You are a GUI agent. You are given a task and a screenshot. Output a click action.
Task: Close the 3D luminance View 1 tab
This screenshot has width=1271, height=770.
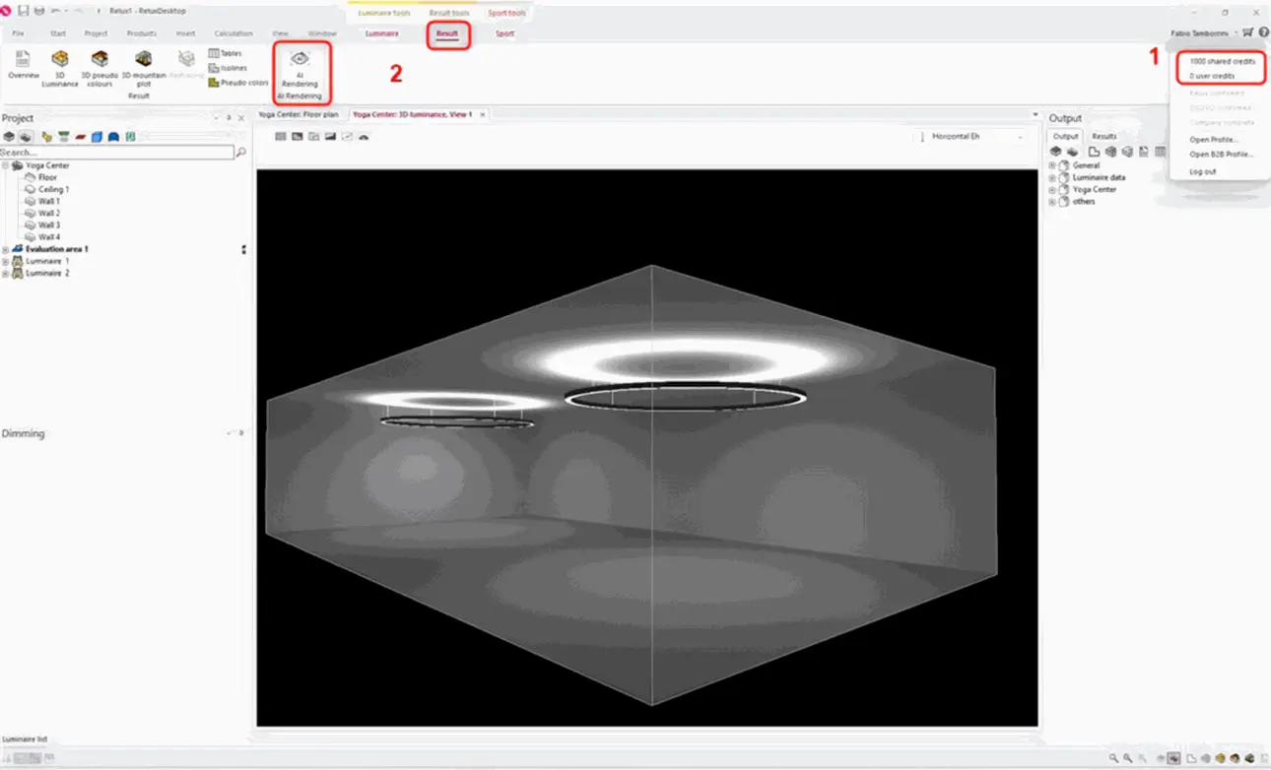pos(483,114)
